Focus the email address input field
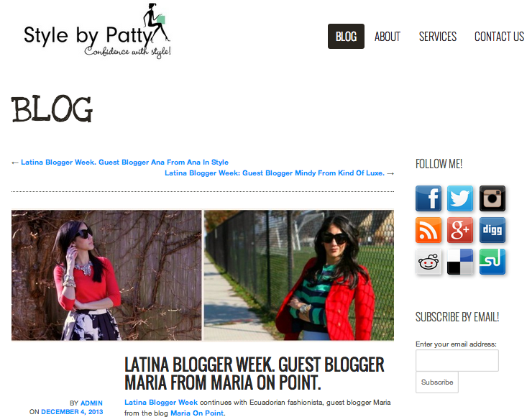The height and width of the screenshot is (417, 527). [457, 360]
